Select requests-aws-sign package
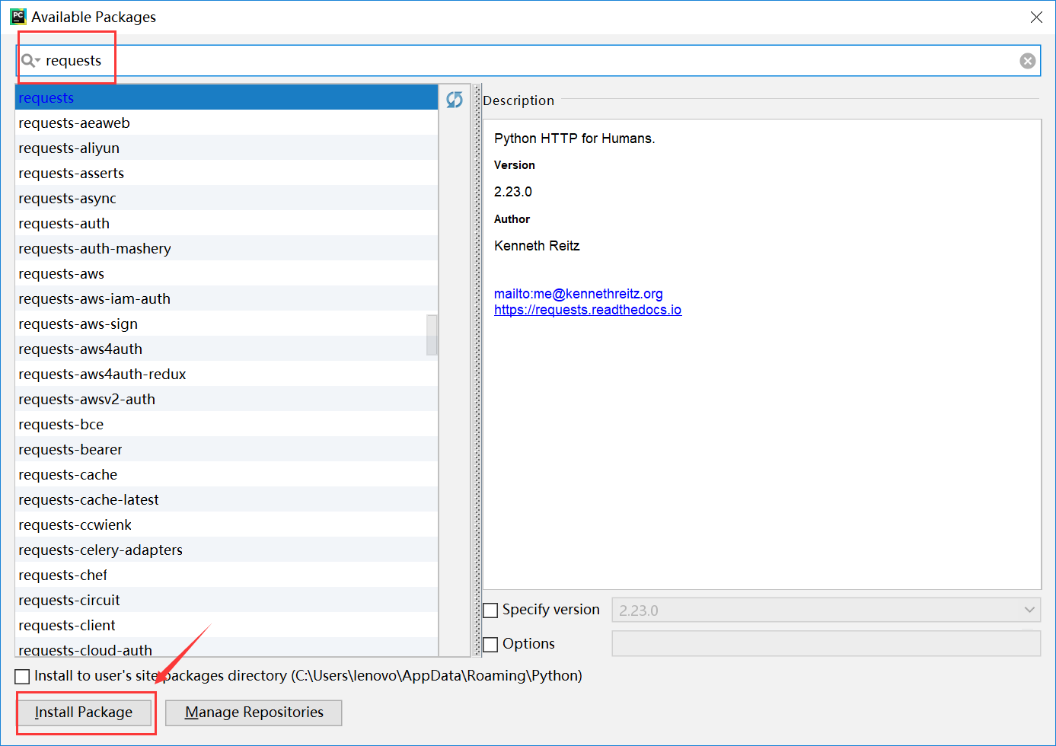This screenshot has height=746, width=1056. (226, 324)
